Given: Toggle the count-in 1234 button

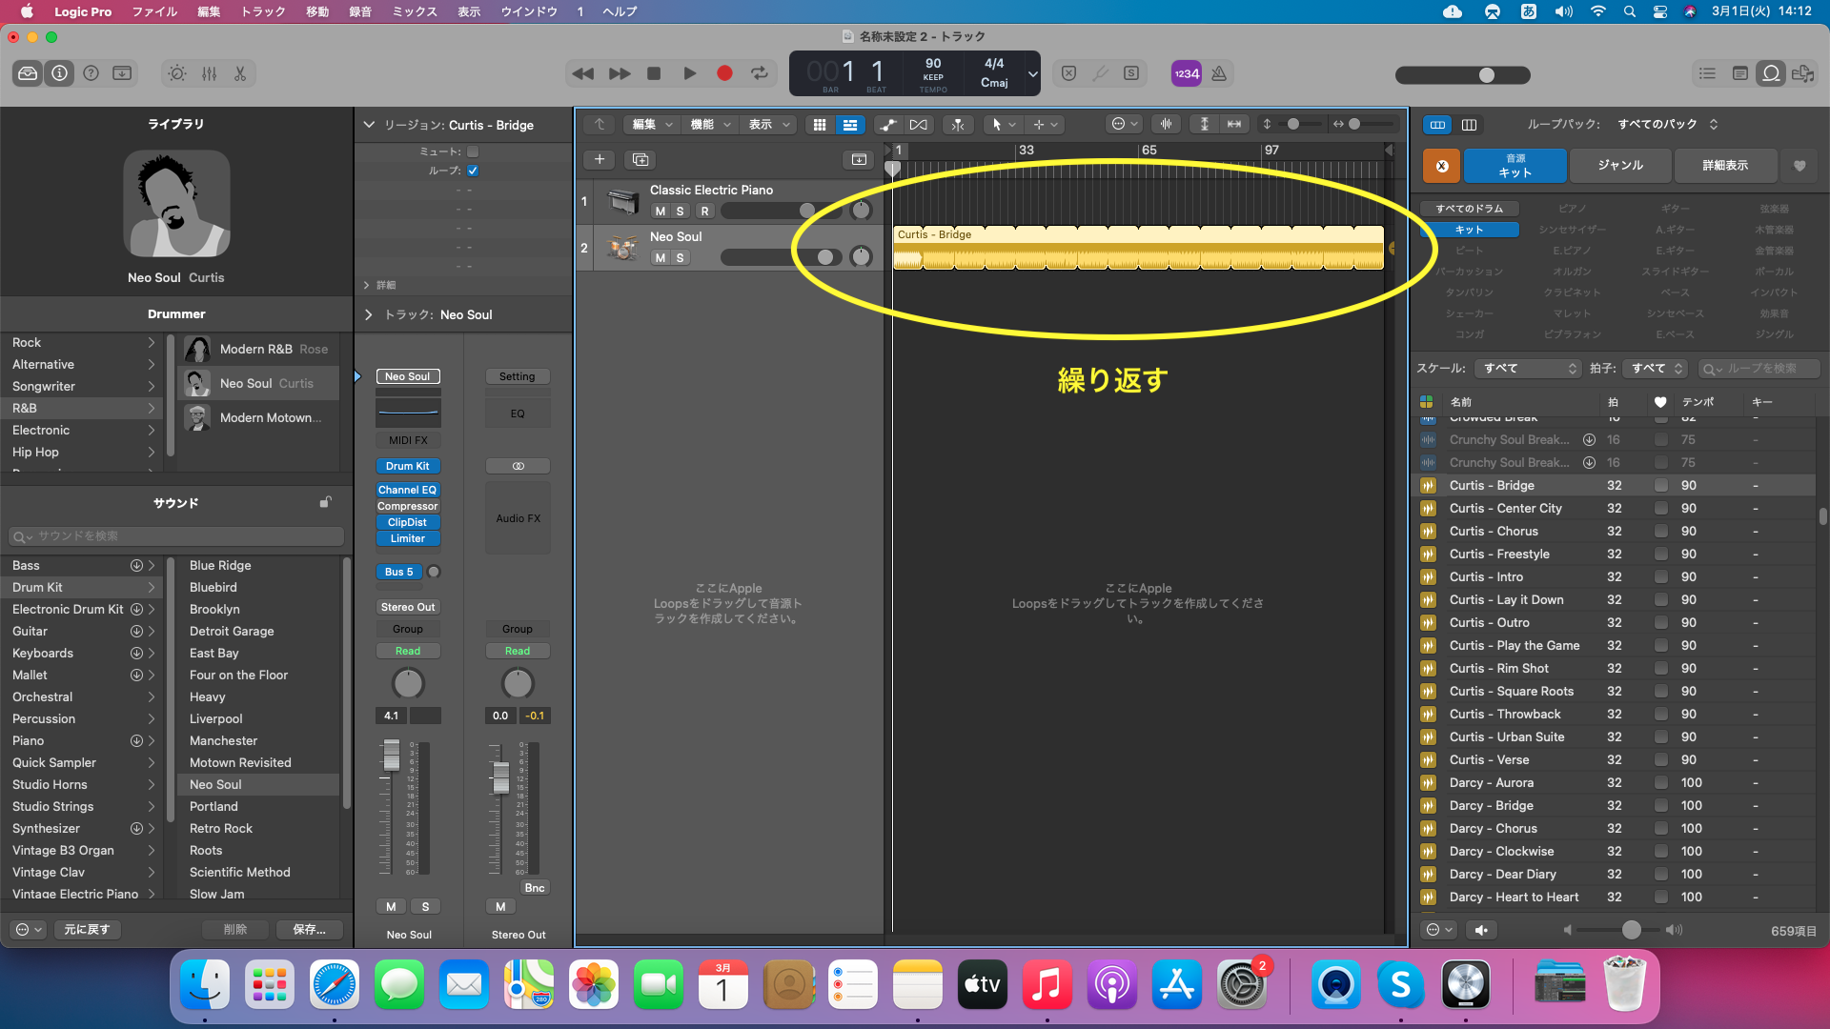Looking at the screenshot, I should (1187, 73).
